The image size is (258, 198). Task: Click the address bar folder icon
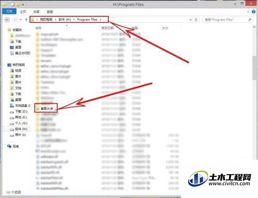[x=33, y=20]
